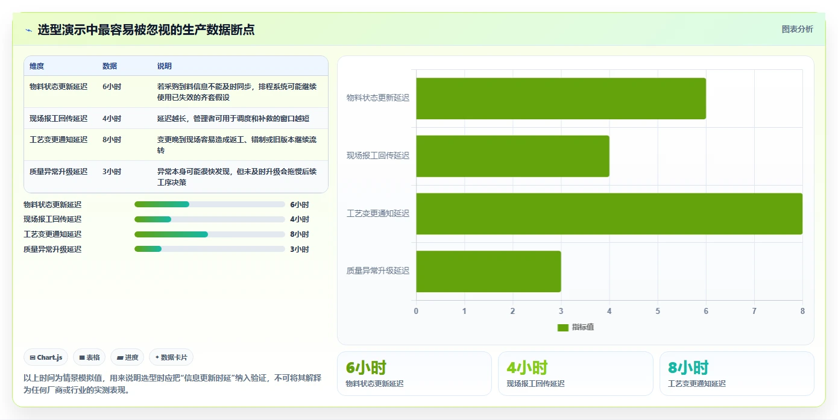The height and width of the screenshot is (420, 838).
Task: Click the 图表分析 label in header
Action: pyautogui.click(x=797, y=29)
